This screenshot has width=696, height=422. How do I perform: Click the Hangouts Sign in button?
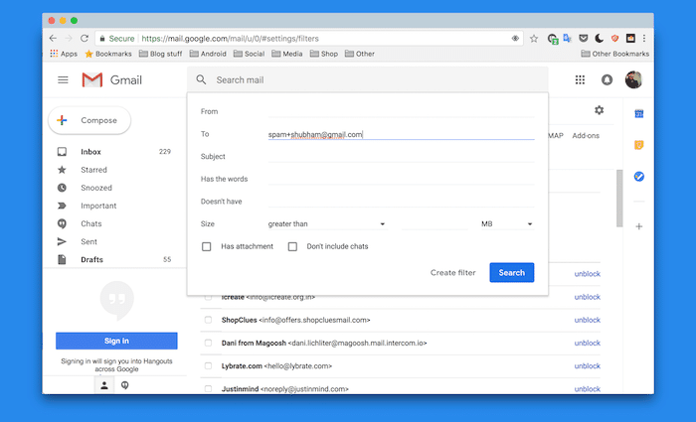tap(116, 341)
